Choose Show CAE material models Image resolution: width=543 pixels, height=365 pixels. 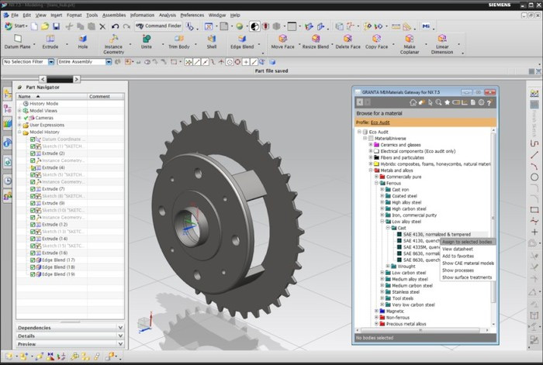(468, 263)
